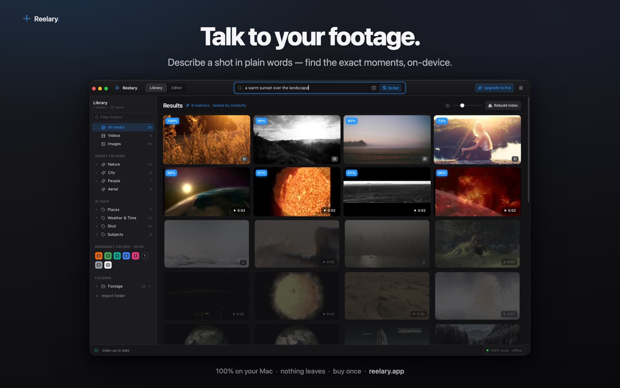The width and height of the screenshot is (620, 388).
Task: Click the green Index up to date status icon
Action: 96,350
